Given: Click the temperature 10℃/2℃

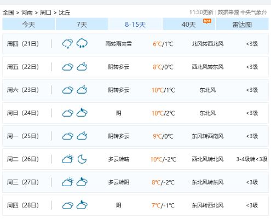Looking at the screenshot, I should pyautogui.click(x=163, y=113).
